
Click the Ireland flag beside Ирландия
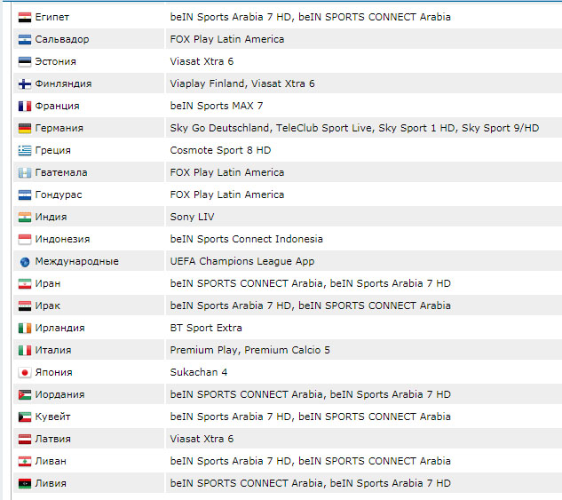click(x=25, y=329)
